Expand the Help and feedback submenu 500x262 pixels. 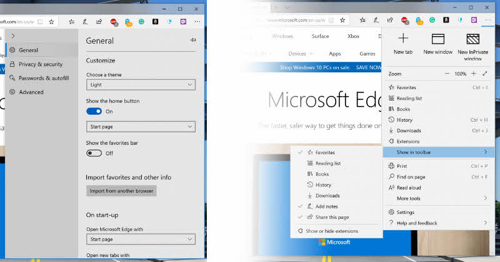[x=439, y=223]
